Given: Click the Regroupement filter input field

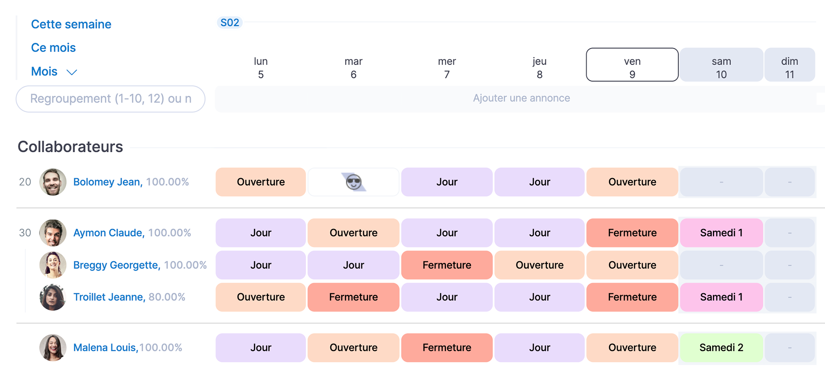Looking at the screenshot, I should pyautogui.click(x=110, y=99).
